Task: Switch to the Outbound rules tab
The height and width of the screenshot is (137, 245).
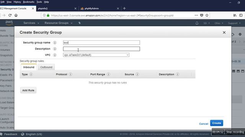Action: [46, 67]
